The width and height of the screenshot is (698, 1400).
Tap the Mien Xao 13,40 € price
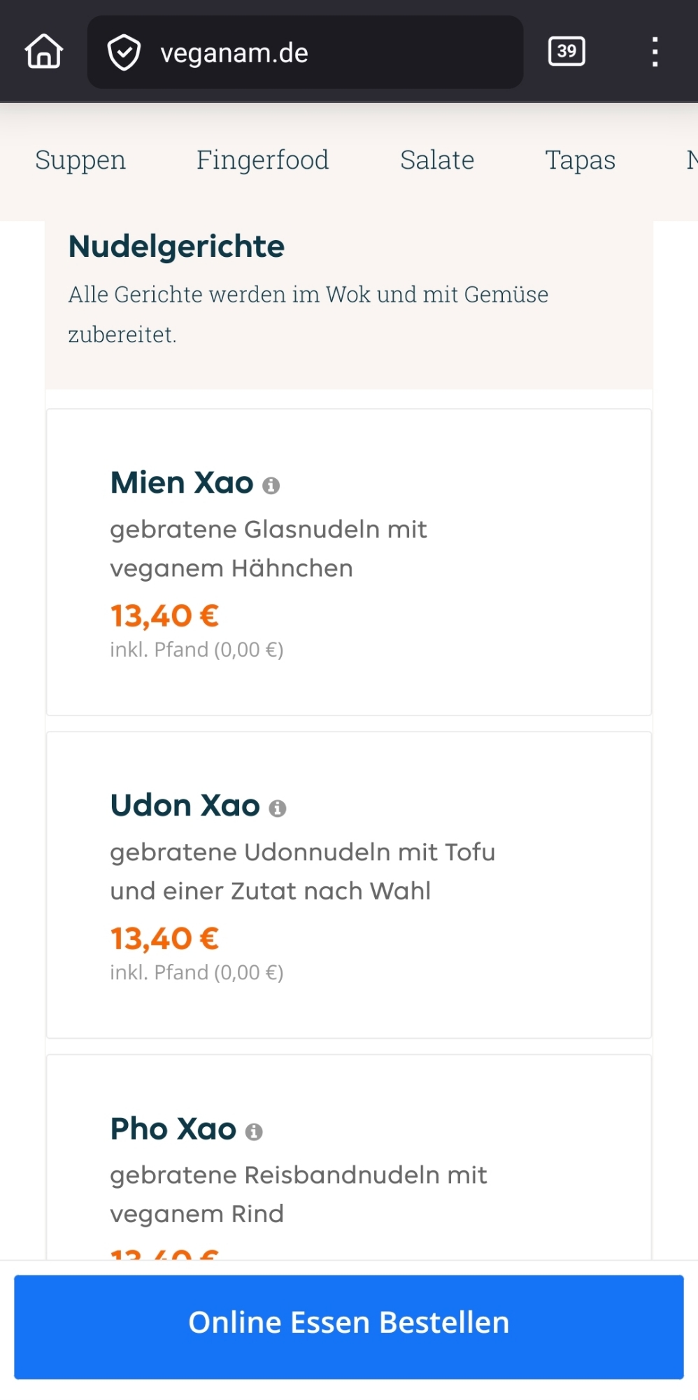164,616
